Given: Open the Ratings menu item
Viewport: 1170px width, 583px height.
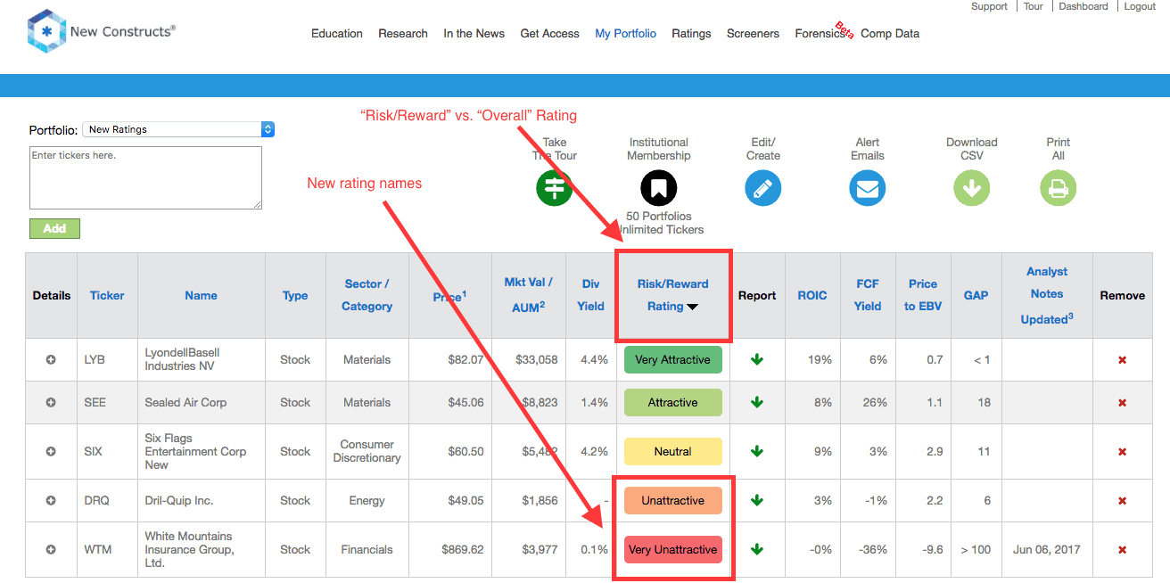Looking at the screenshot, I should [691, 34].
